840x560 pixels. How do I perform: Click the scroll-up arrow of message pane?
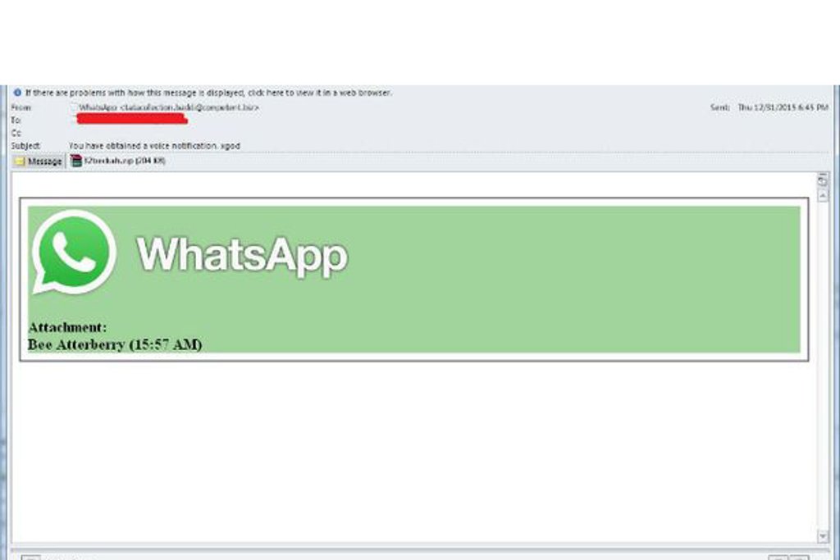(x=823, y=196)
